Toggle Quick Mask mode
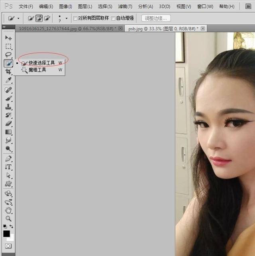This screenshot has width=255, height=256. coord(8,246)
